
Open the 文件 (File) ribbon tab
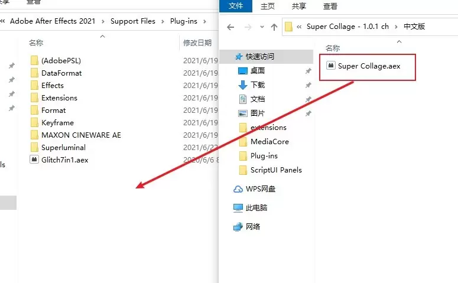(x=236, y=6)
